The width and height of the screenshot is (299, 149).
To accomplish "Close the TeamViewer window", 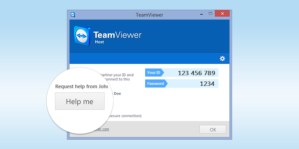I will [222, 13].
